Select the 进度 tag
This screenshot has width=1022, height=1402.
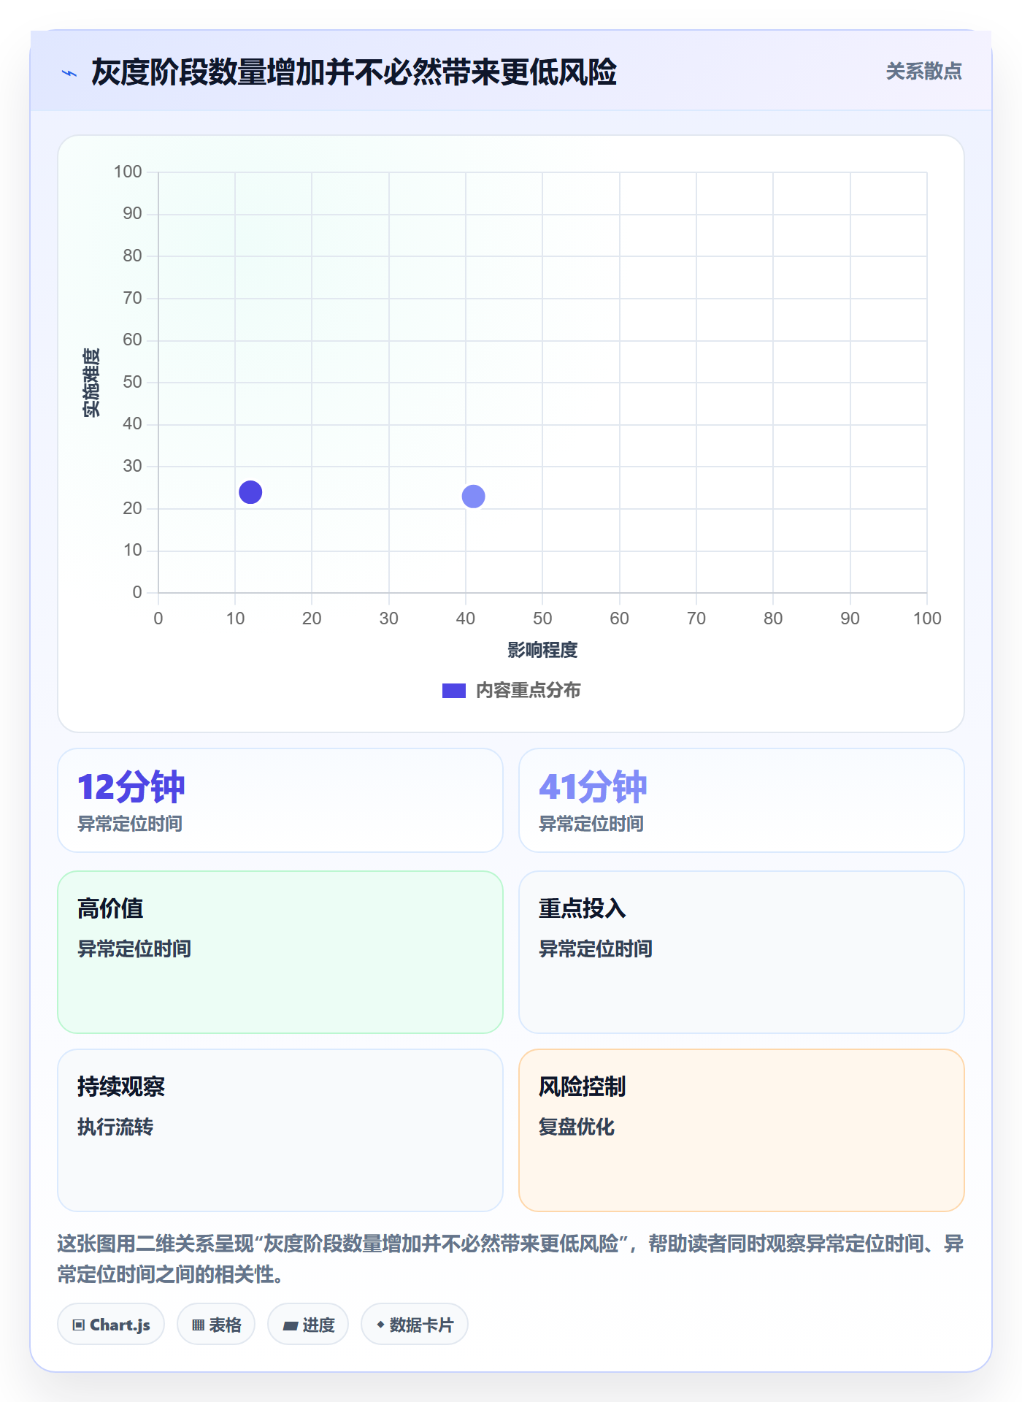pos(308,1324)
